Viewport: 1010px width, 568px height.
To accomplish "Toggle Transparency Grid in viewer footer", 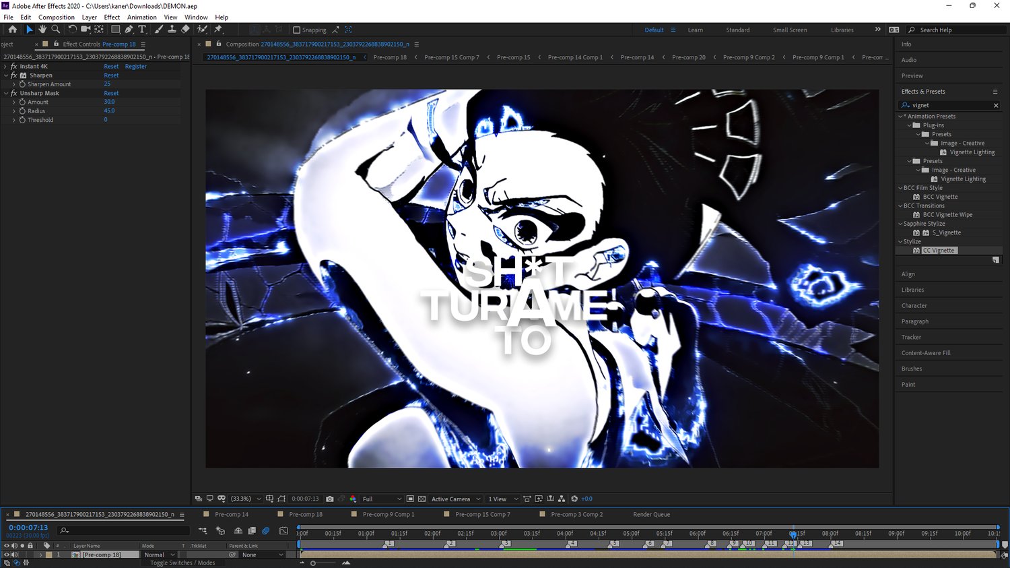I will pyautogui.click(x=422, y=499).
